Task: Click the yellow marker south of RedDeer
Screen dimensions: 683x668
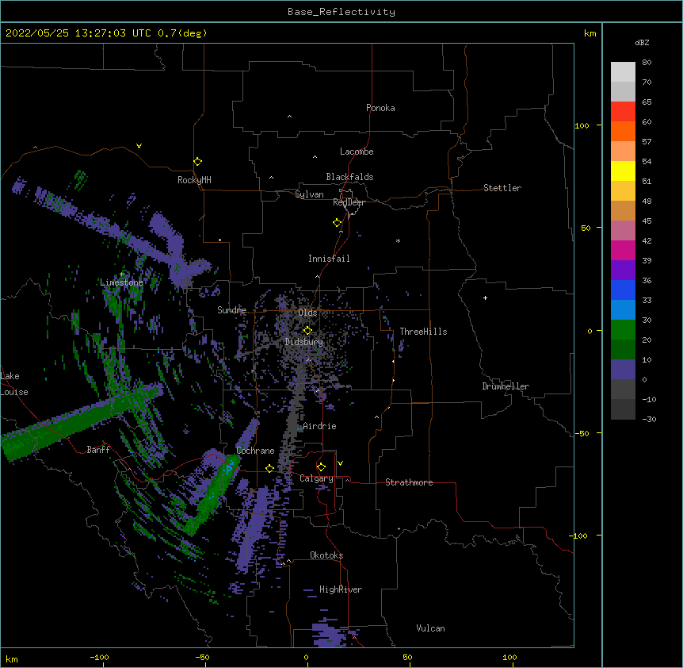Action: pyautogui.click(x=338, y=223)
